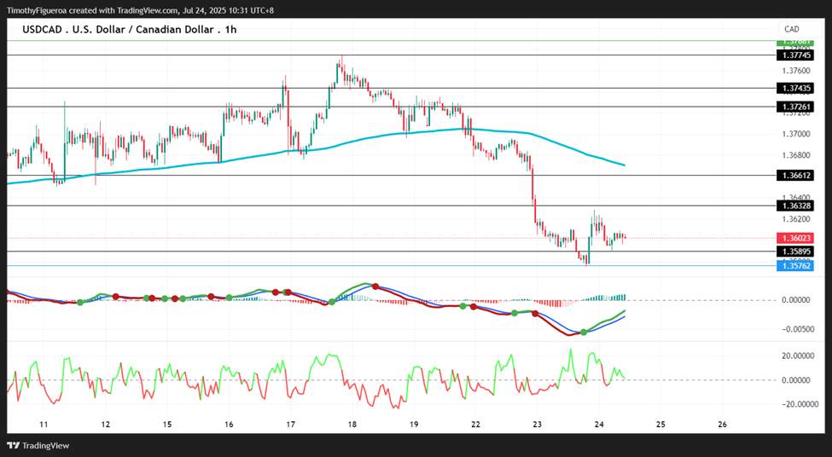Click the 1.35895 price level label

point(794,252)
